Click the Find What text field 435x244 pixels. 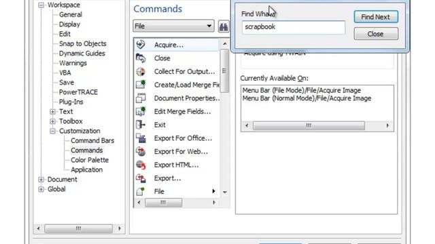tap(294, 27)
